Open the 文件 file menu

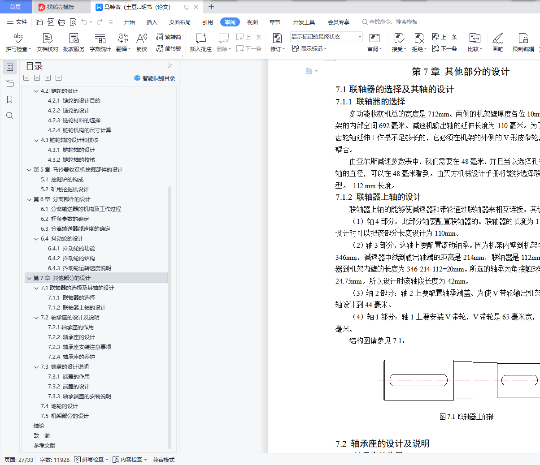[x=17, y=22]
